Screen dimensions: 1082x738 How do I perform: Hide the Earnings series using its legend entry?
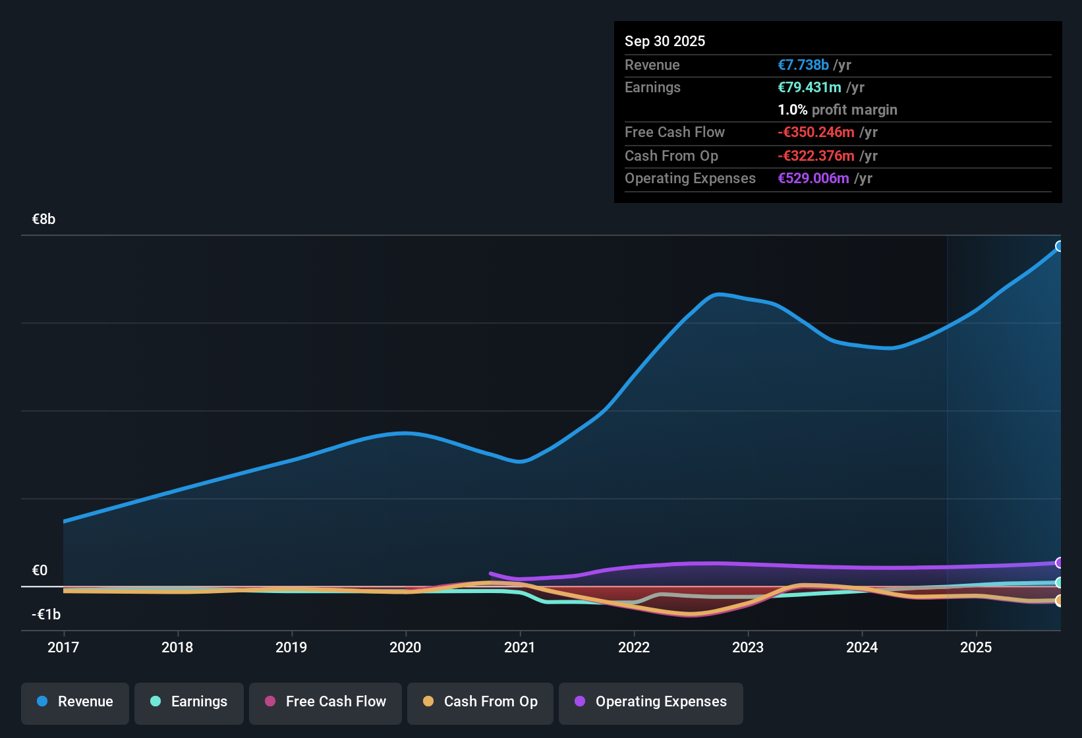[x=189, y=702]
